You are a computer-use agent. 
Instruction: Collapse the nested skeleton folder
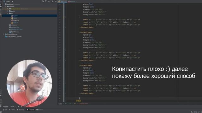coord(6,6)
